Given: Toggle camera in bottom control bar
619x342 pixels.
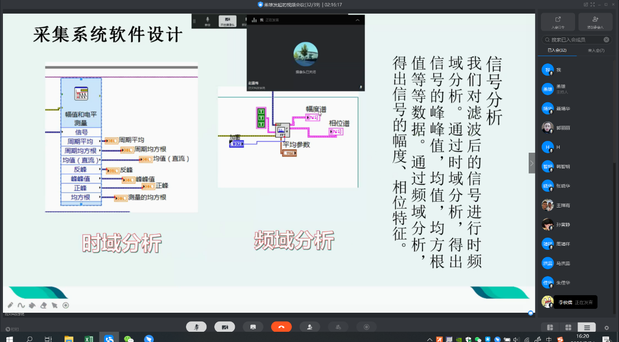Looking at the screenshot, I should point(225,327).
